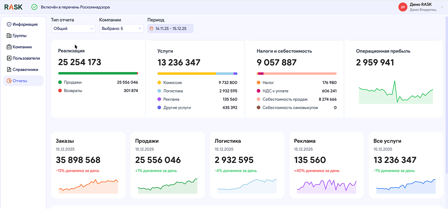Click the Информация info icon in sidebar
The height and width of the screenshot is (209, 448).
9,24
